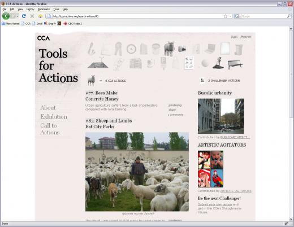Select the camera tool icon
The width and height of the screenshot is (294, 227).
pos(182,49)
